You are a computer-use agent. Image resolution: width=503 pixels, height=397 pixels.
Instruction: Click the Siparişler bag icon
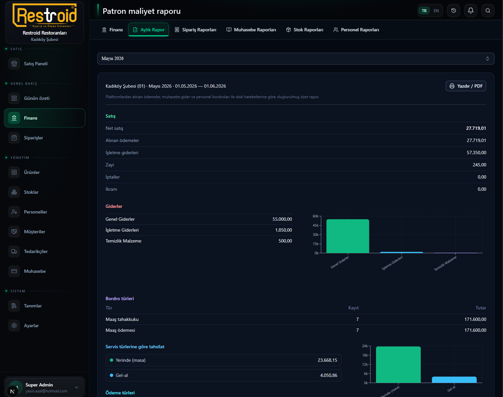14,138
